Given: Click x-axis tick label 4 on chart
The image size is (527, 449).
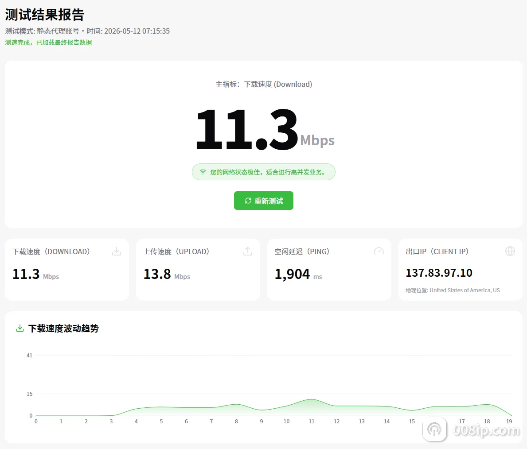Looking at the screenshot, I should click(136, 421).
